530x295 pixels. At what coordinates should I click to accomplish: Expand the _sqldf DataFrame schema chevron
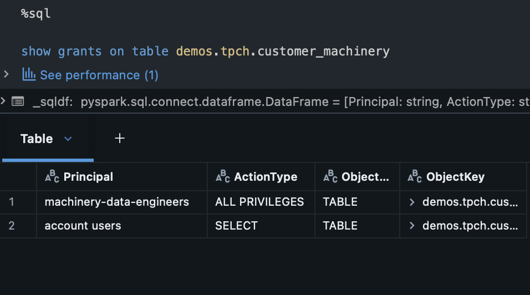[3, 101]
